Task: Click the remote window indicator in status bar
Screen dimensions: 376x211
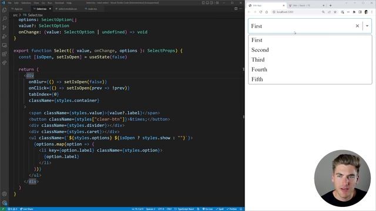Action: [x=3, y=209]
